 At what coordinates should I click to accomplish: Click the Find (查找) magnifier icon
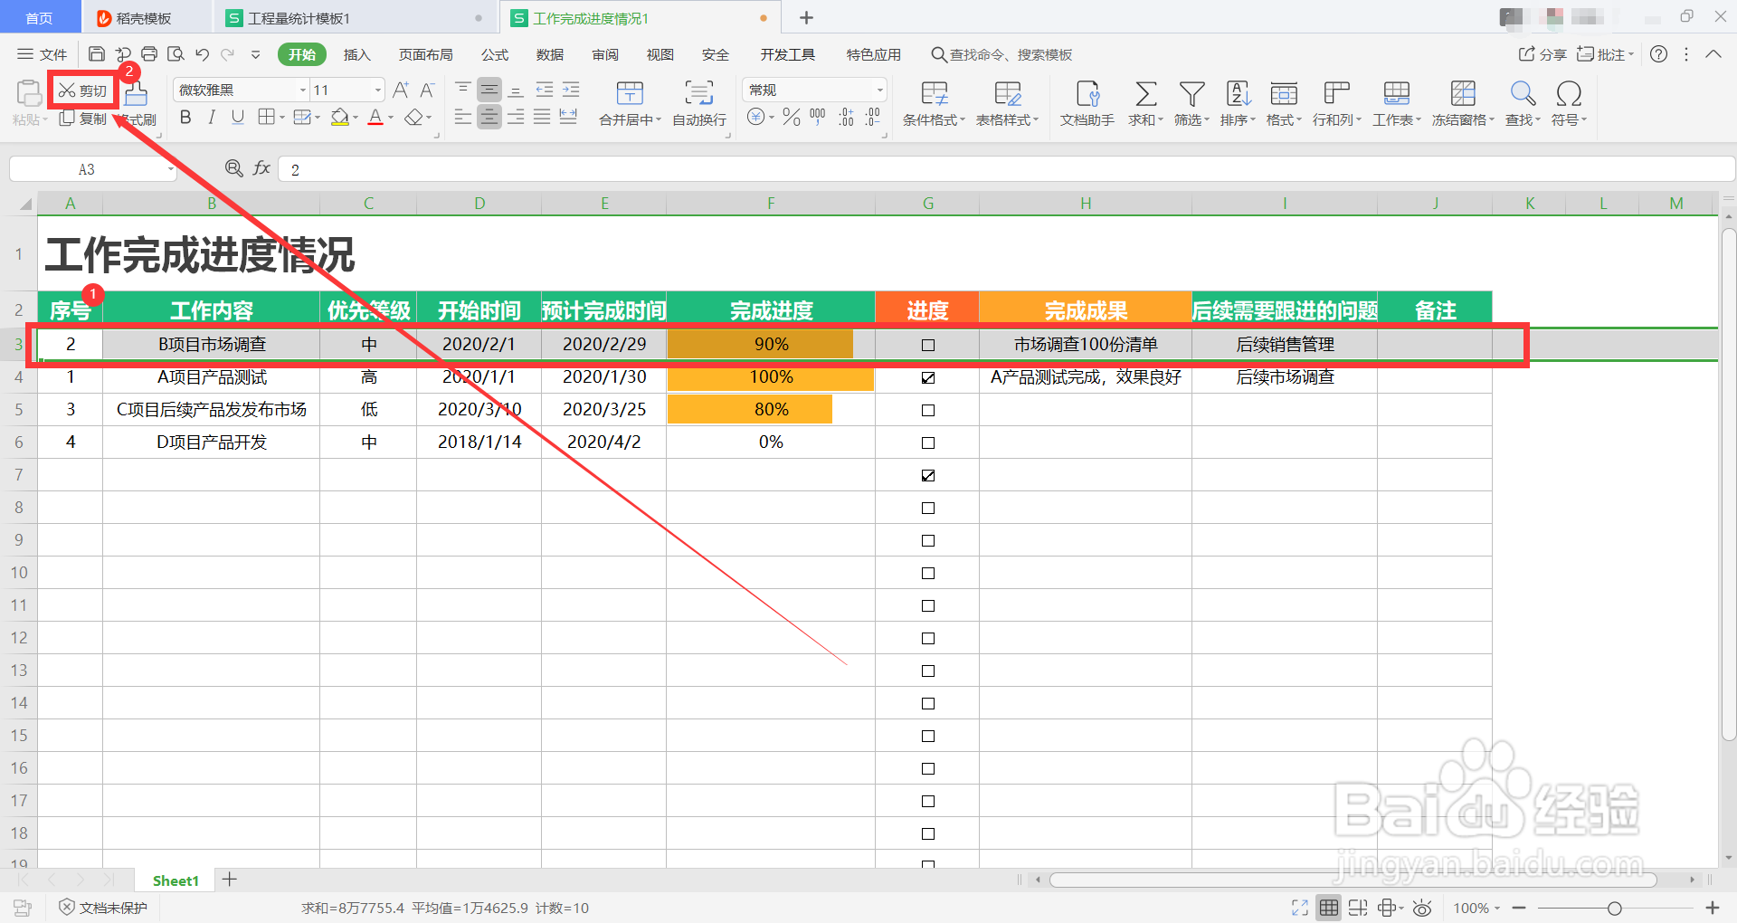click(x=1523, y=93)
